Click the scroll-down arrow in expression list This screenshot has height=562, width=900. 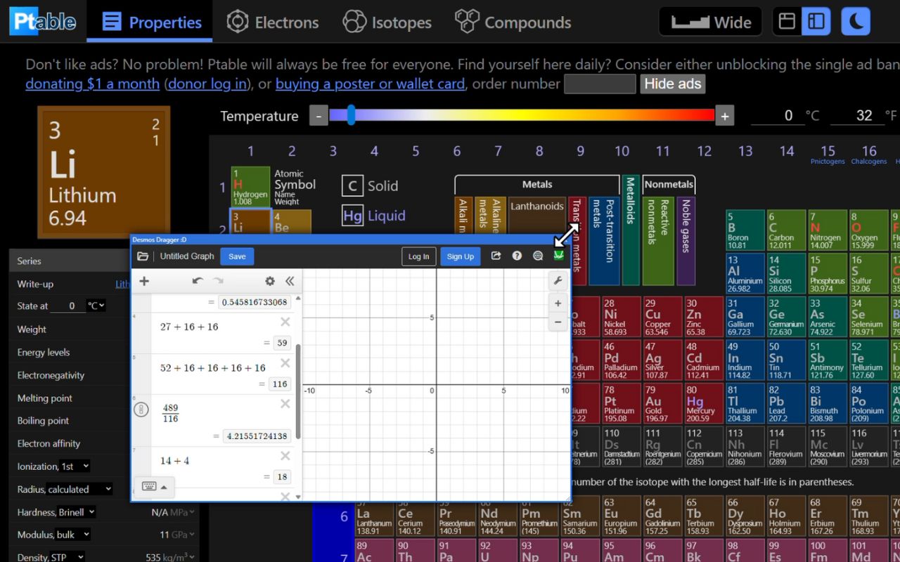tap(298, 497)
